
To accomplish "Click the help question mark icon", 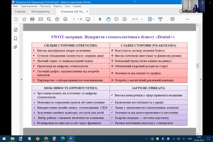I will (x=181, y=11).
